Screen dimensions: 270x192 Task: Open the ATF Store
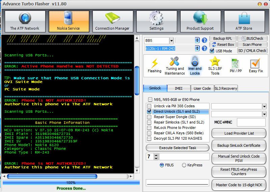[244, 21]
